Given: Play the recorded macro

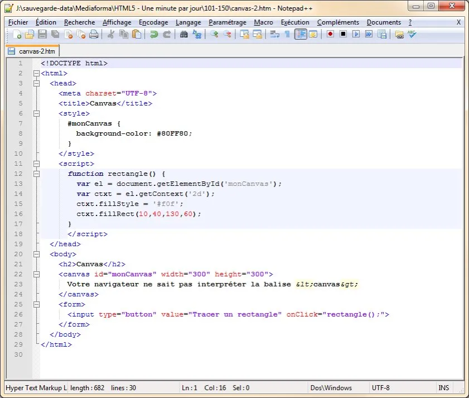Looking at the screenshot, I should tap(356, 35).
